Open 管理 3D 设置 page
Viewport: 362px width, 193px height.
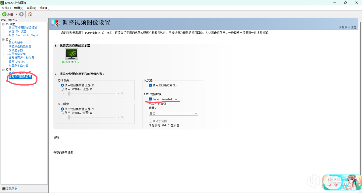pyautogui.click(x=17, y=31)
